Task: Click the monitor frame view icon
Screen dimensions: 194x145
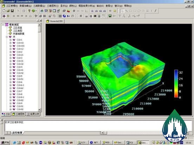Action: [x=54, y=11]
